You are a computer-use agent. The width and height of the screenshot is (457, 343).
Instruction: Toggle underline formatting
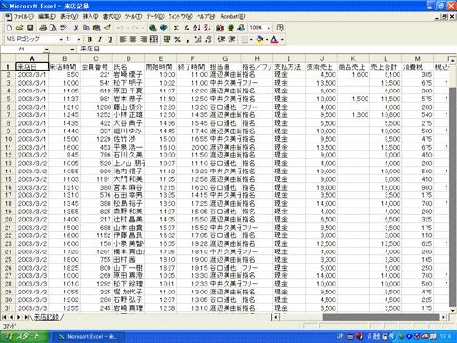[110, 39]
